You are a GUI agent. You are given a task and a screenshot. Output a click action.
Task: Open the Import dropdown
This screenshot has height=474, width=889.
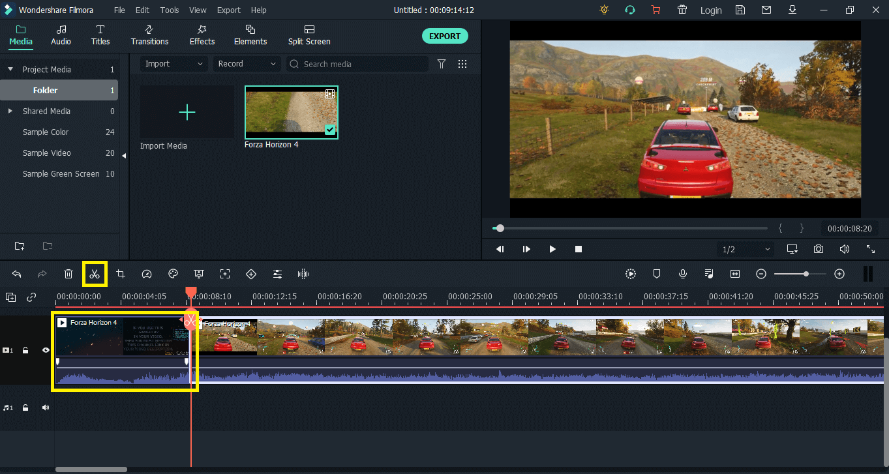point(174,64)
